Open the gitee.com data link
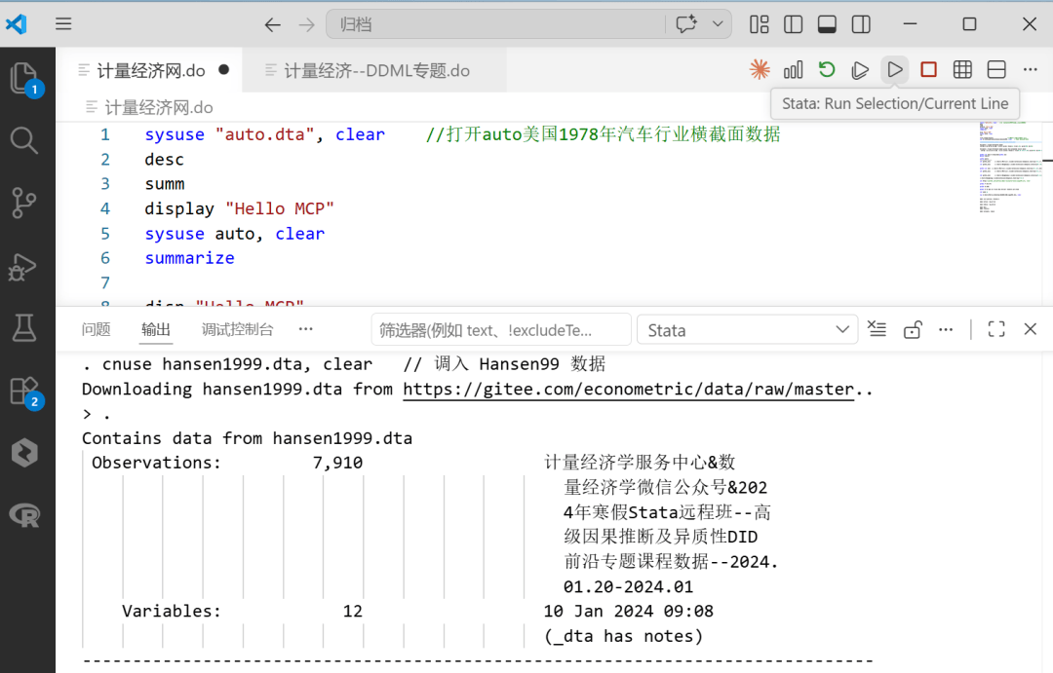The image size is (1053, 673). [629, 390]
